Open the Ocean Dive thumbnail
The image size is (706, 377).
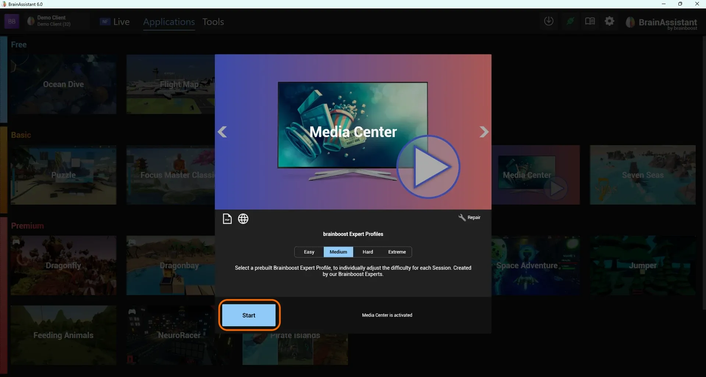tap(63, 84)
